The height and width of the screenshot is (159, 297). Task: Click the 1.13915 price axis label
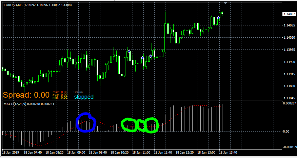click(x=289, y=74)
